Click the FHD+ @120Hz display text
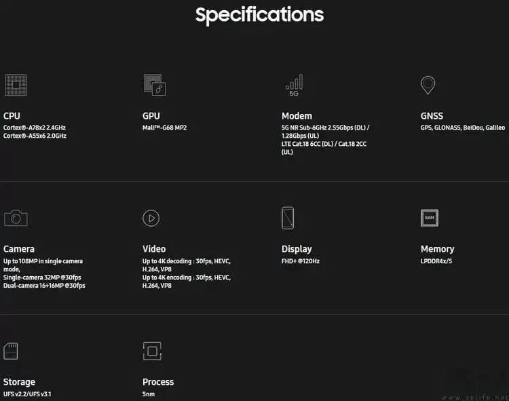This screenshot has width=509, height=401. [x=301, y=261]
